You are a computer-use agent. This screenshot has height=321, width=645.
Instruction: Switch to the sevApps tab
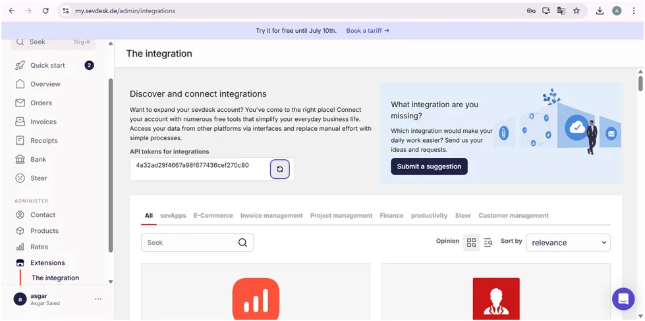click(173, 216)
